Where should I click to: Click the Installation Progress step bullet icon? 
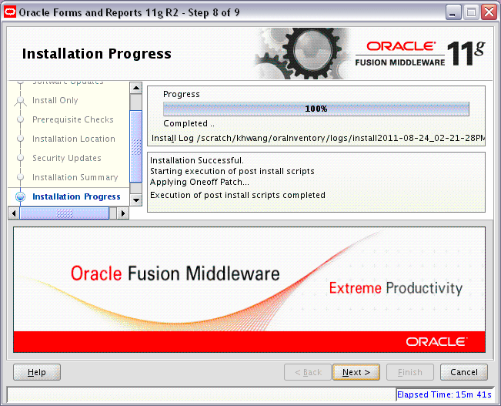21,196
